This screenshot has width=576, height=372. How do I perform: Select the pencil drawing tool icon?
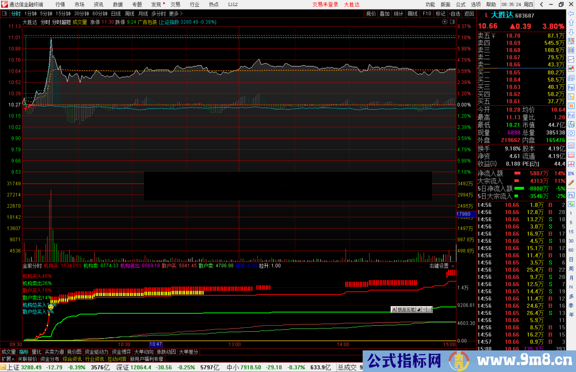point(571,183)
